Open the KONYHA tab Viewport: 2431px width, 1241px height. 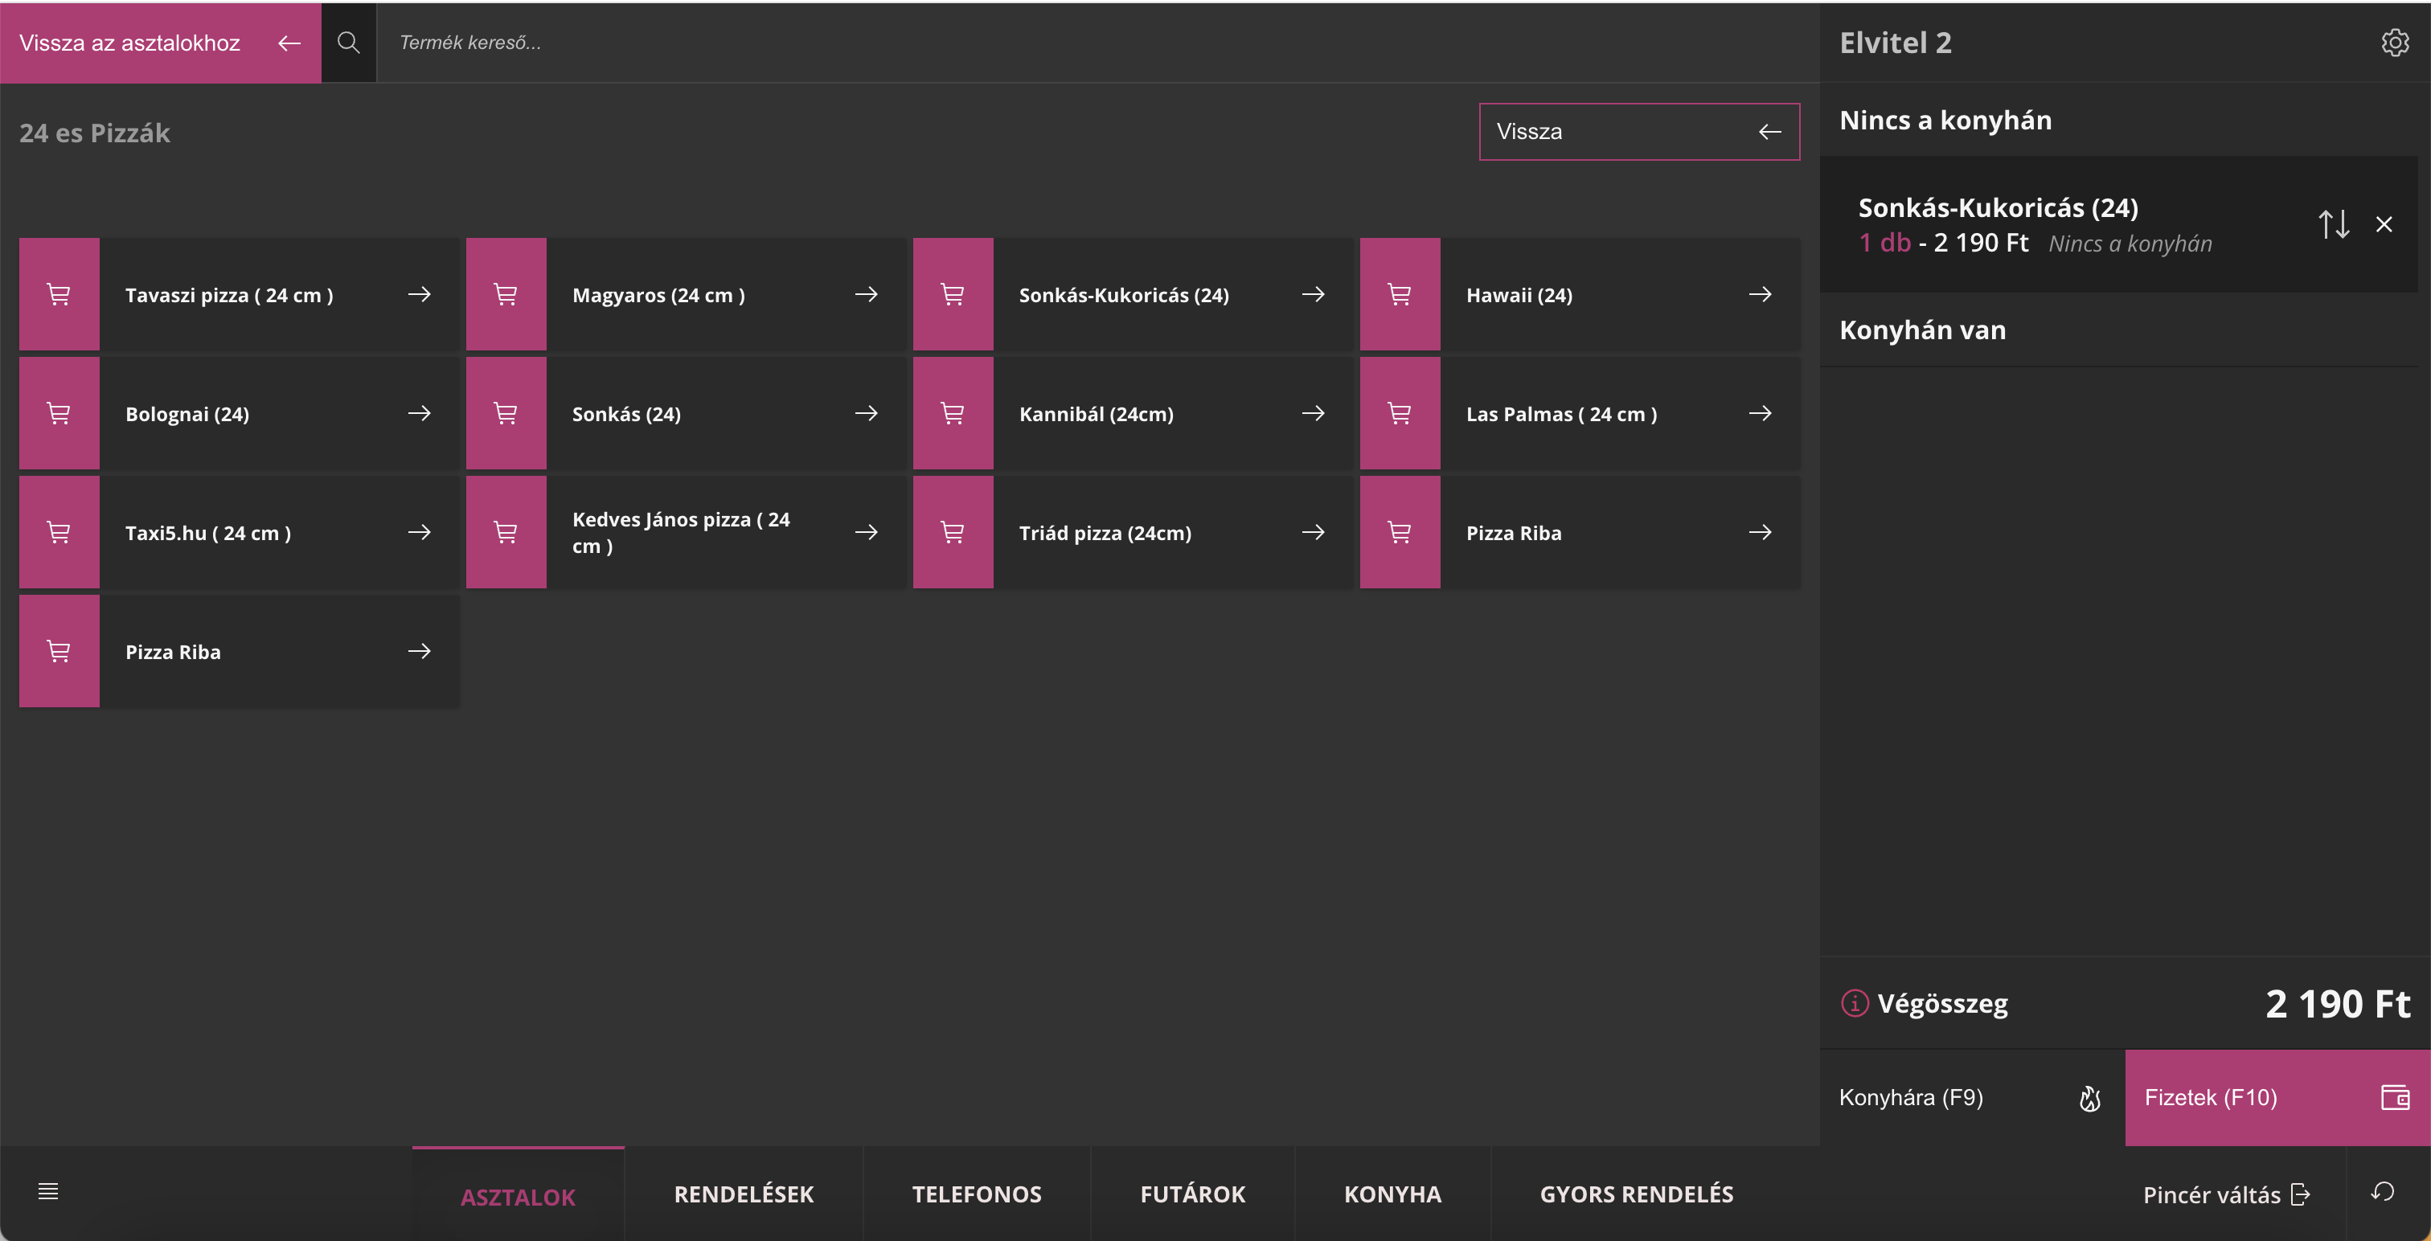tap(1392, 1194)
